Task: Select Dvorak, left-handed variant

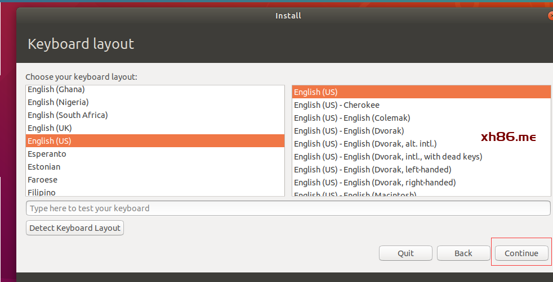Action: click(x=373, y=170)
